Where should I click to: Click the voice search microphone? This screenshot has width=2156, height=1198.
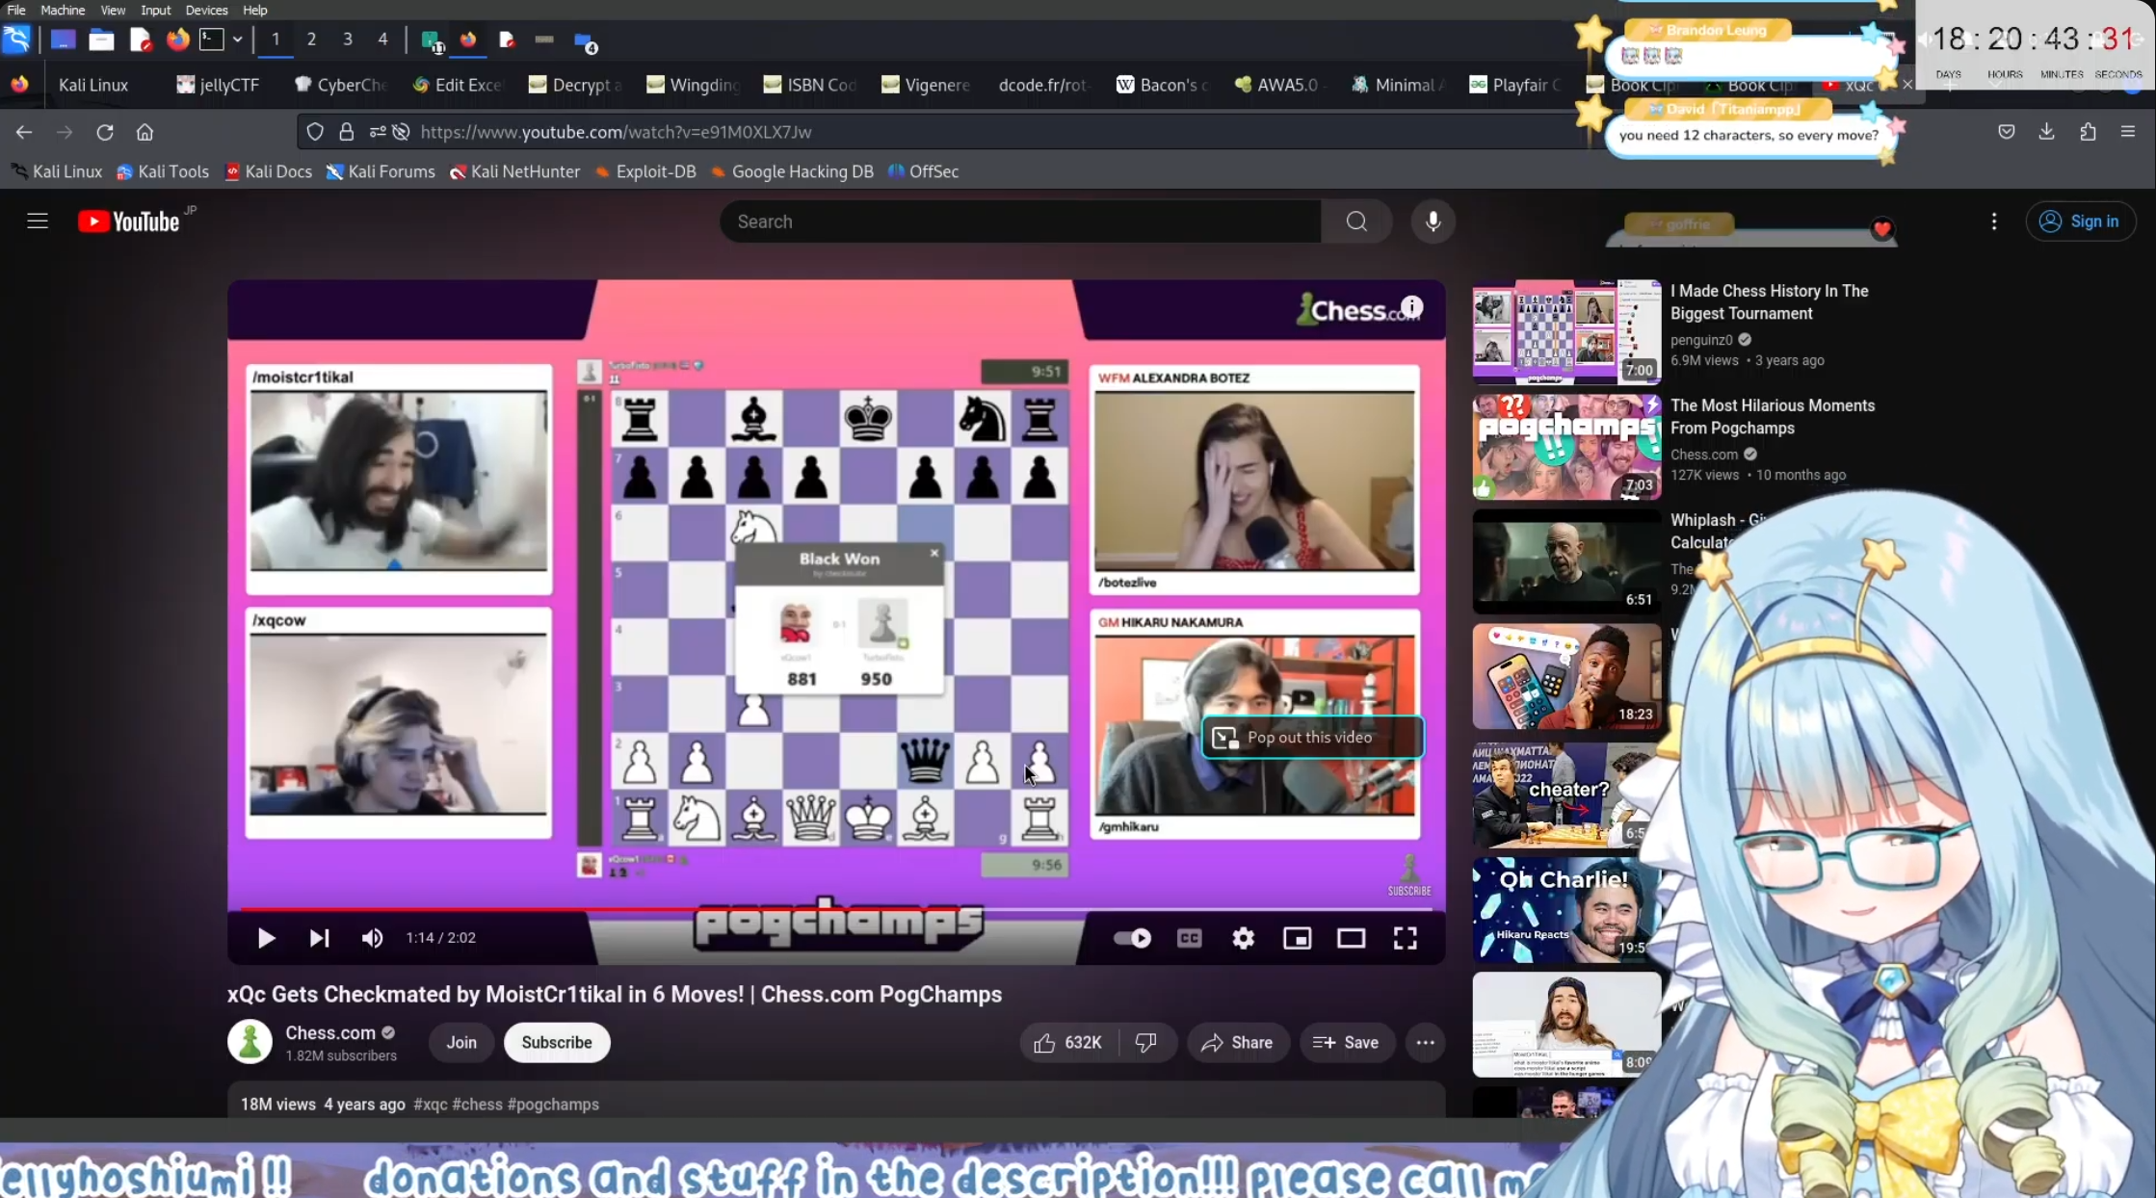(x=1433, y=221)
